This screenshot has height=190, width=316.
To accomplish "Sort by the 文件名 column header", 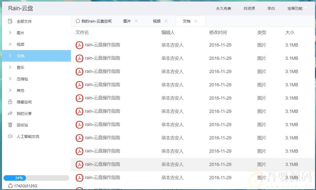I will [82, 32].
